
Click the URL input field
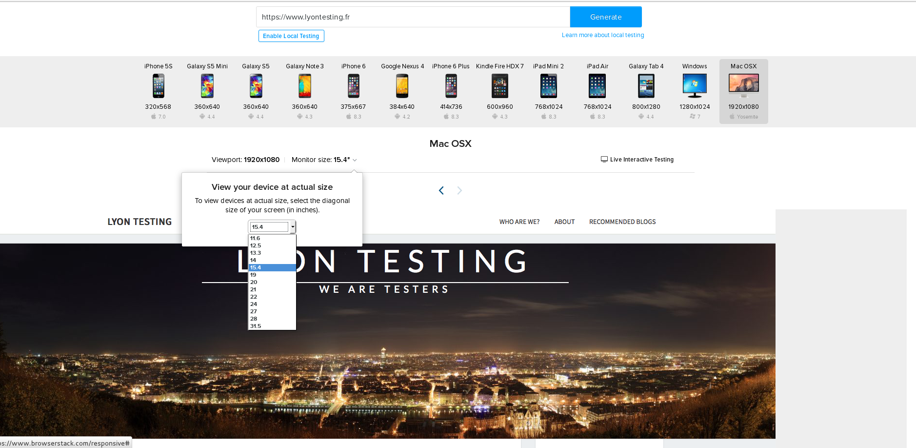coord(413,17)
